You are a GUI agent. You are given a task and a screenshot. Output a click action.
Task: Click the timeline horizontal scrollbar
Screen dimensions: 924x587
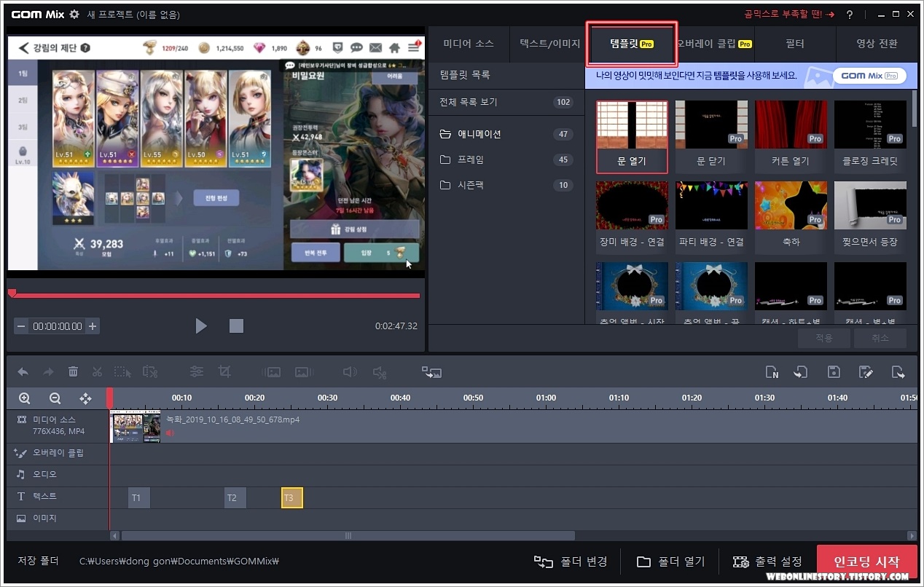(x=348, y=535)
